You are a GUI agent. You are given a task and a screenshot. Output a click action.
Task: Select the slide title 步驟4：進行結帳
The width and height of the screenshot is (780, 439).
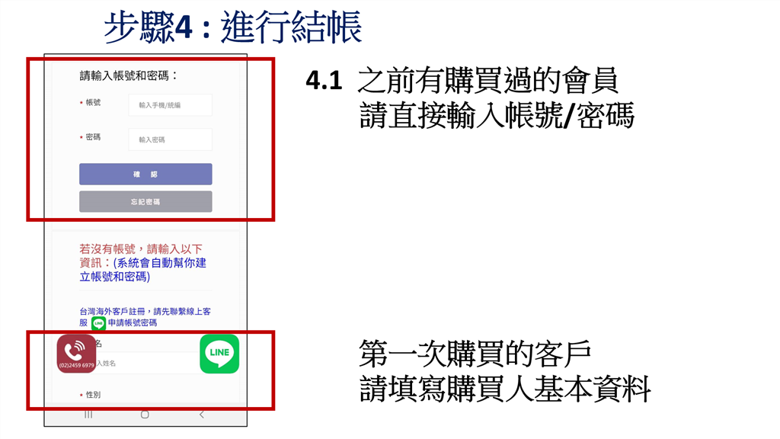[233, 27]
